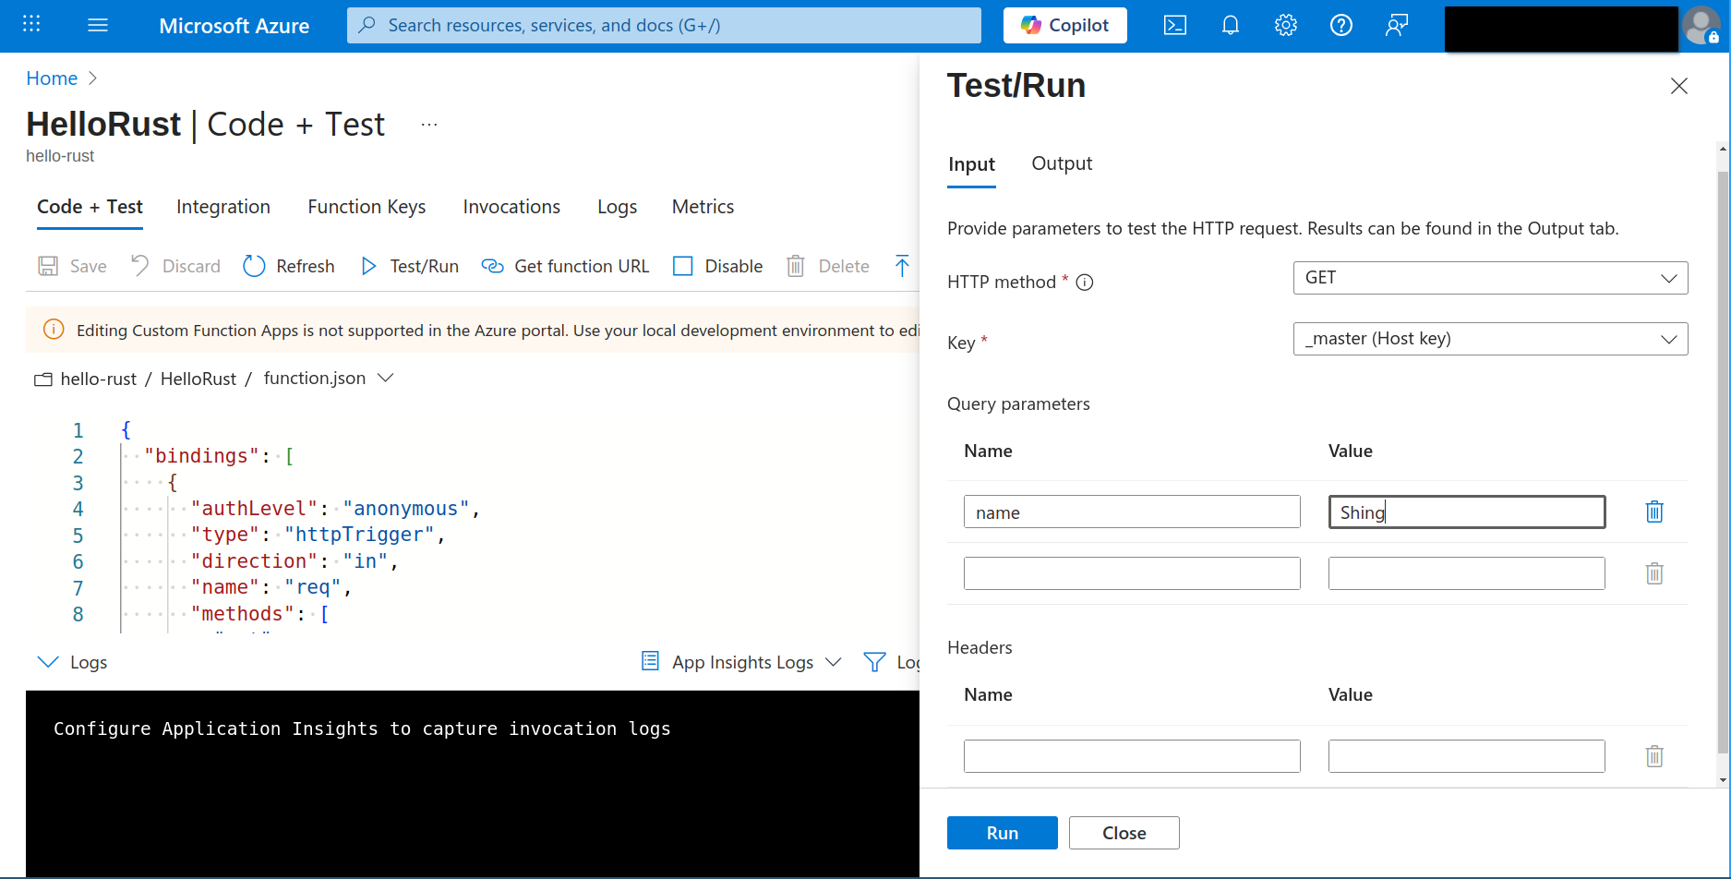Click the HTTP method info icon
This screenshot has height=879, width=1731.
click(x=1085, y=283)
